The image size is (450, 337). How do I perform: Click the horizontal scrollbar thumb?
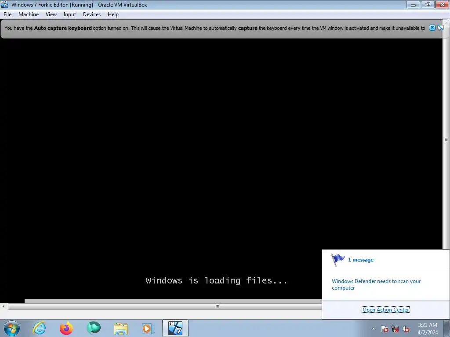click(164, 306)
